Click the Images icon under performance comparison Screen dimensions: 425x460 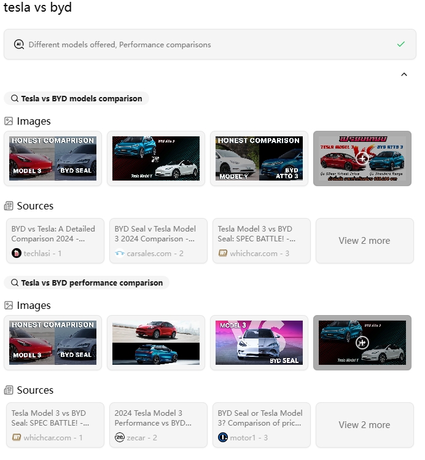coord(9,305)
